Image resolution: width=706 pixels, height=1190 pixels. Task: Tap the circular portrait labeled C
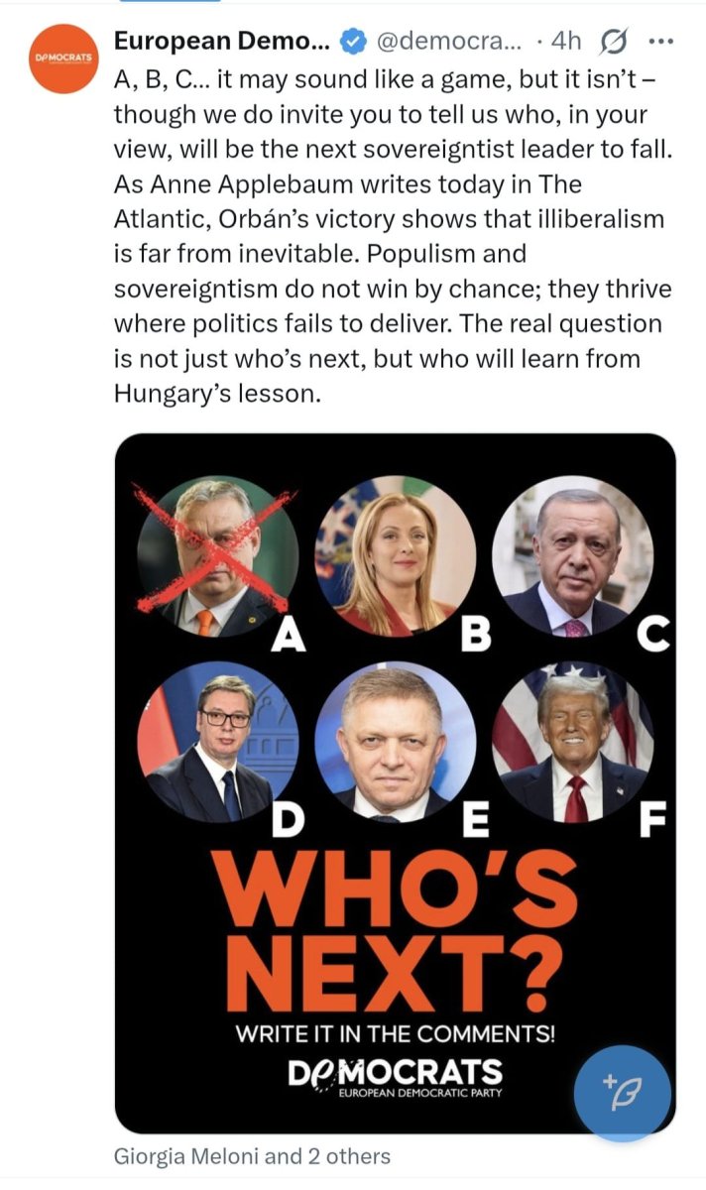click(x=573, y=556)
